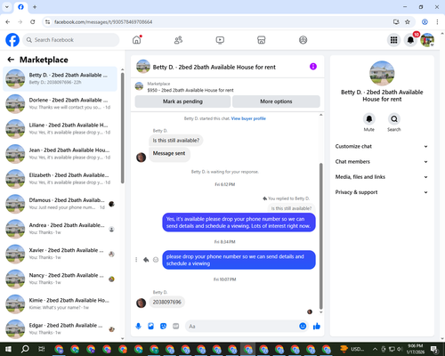Click the browser address bar
Image resolution: width=445 pixels, height=356 pixels.
pyautogui.click(x=220, y=22)
